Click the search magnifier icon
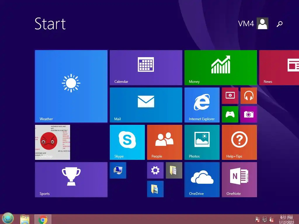The width and height of the screenshot is (299, 224). (x=279, y=24)
